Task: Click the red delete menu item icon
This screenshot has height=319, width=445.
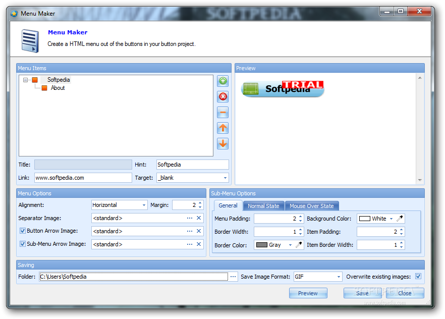Action: click(x=223, y=96)
